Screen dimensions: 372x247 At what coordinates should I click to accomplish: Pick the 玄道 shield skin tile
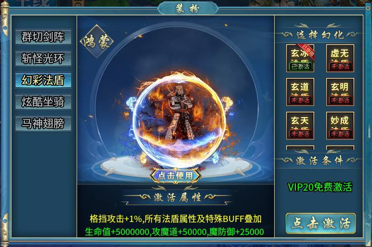point(300,92)
